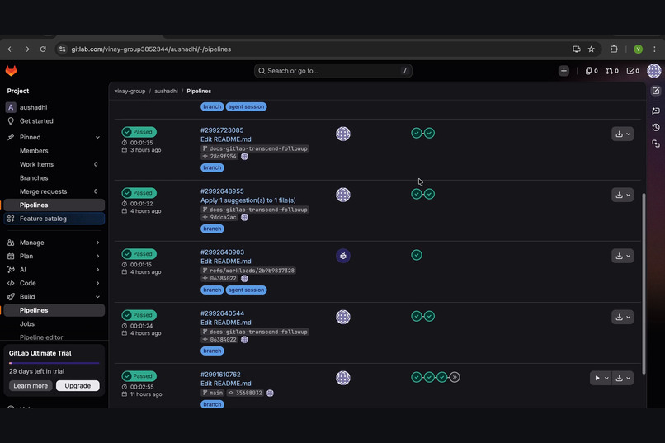Image resolution: width=665 pixels, height=443 pixels.
Task: Click the create new plus button
Action: point(564,71)
